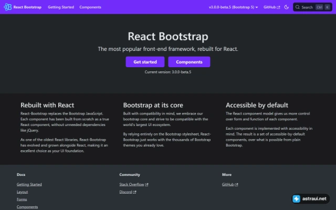Open the GitHub link in the footer

230,184
